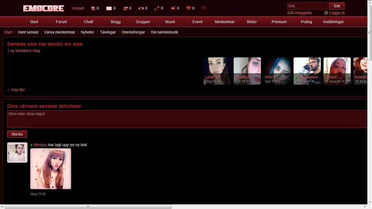This screenshot has width=372, height=209.
Task: Switch to the Nyheter sub-tab
Action: (88, 32)
